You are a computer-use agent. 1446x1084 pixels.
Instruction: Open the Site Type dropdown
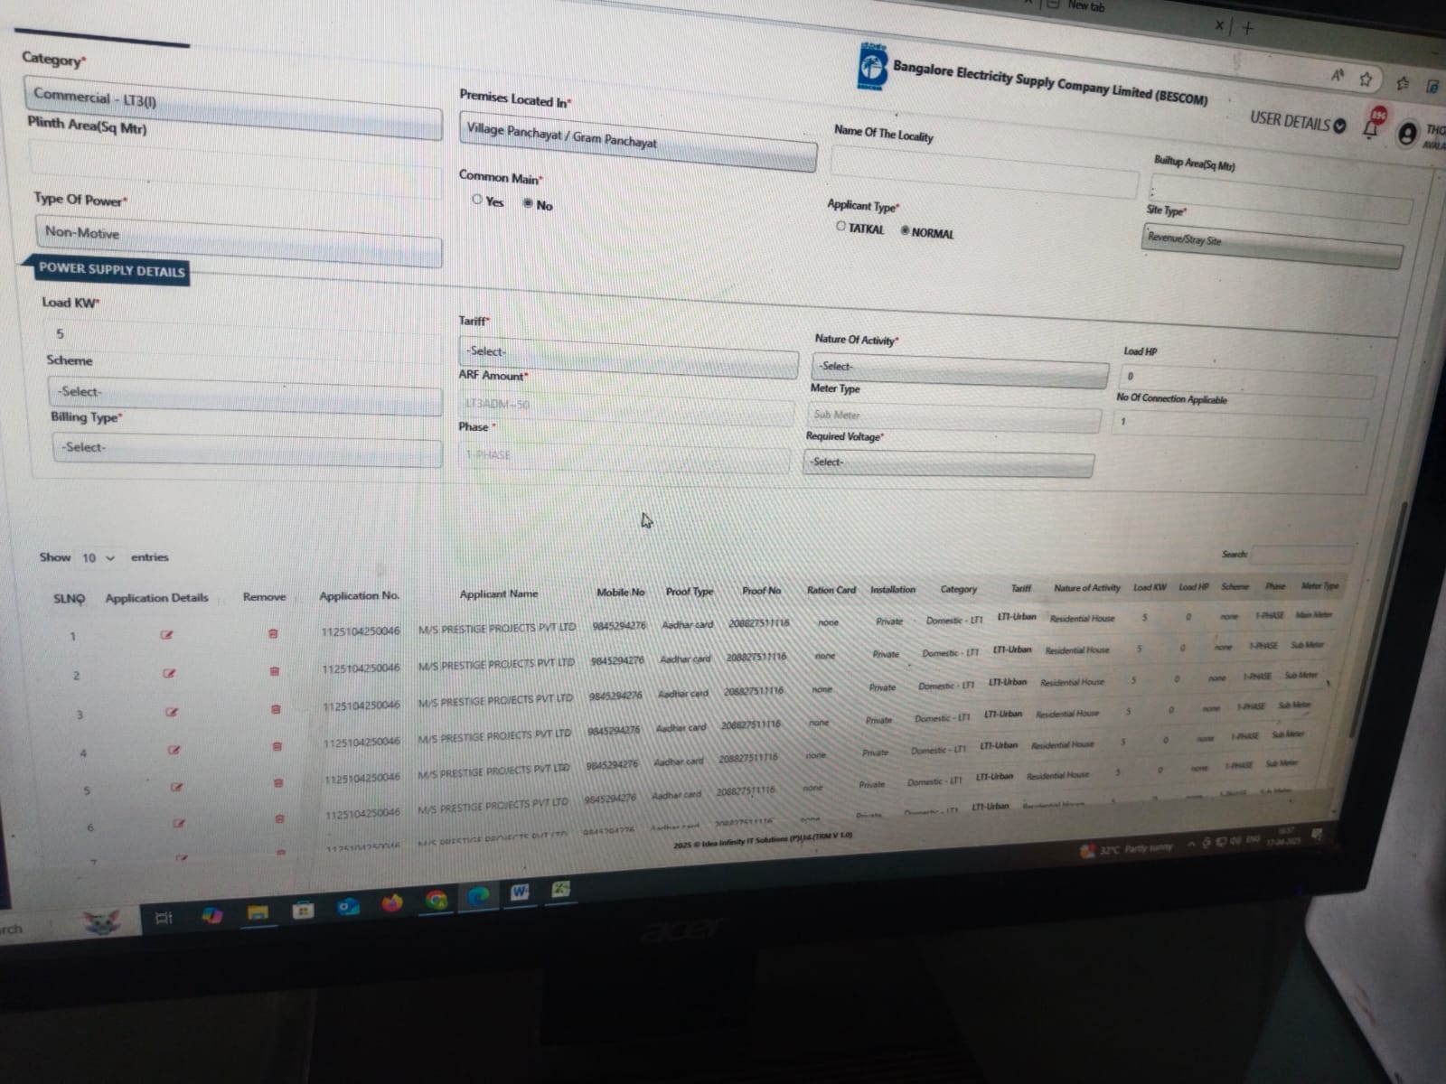pos(1272,245)
